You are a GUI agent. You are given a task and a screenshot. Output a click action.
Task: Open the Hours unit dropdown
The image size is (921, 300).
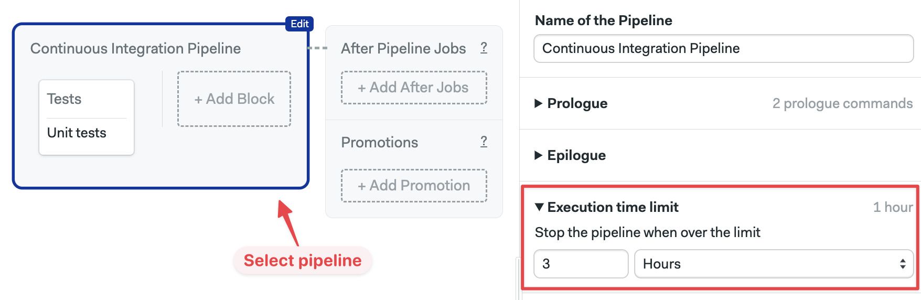[x=774, y=264]
